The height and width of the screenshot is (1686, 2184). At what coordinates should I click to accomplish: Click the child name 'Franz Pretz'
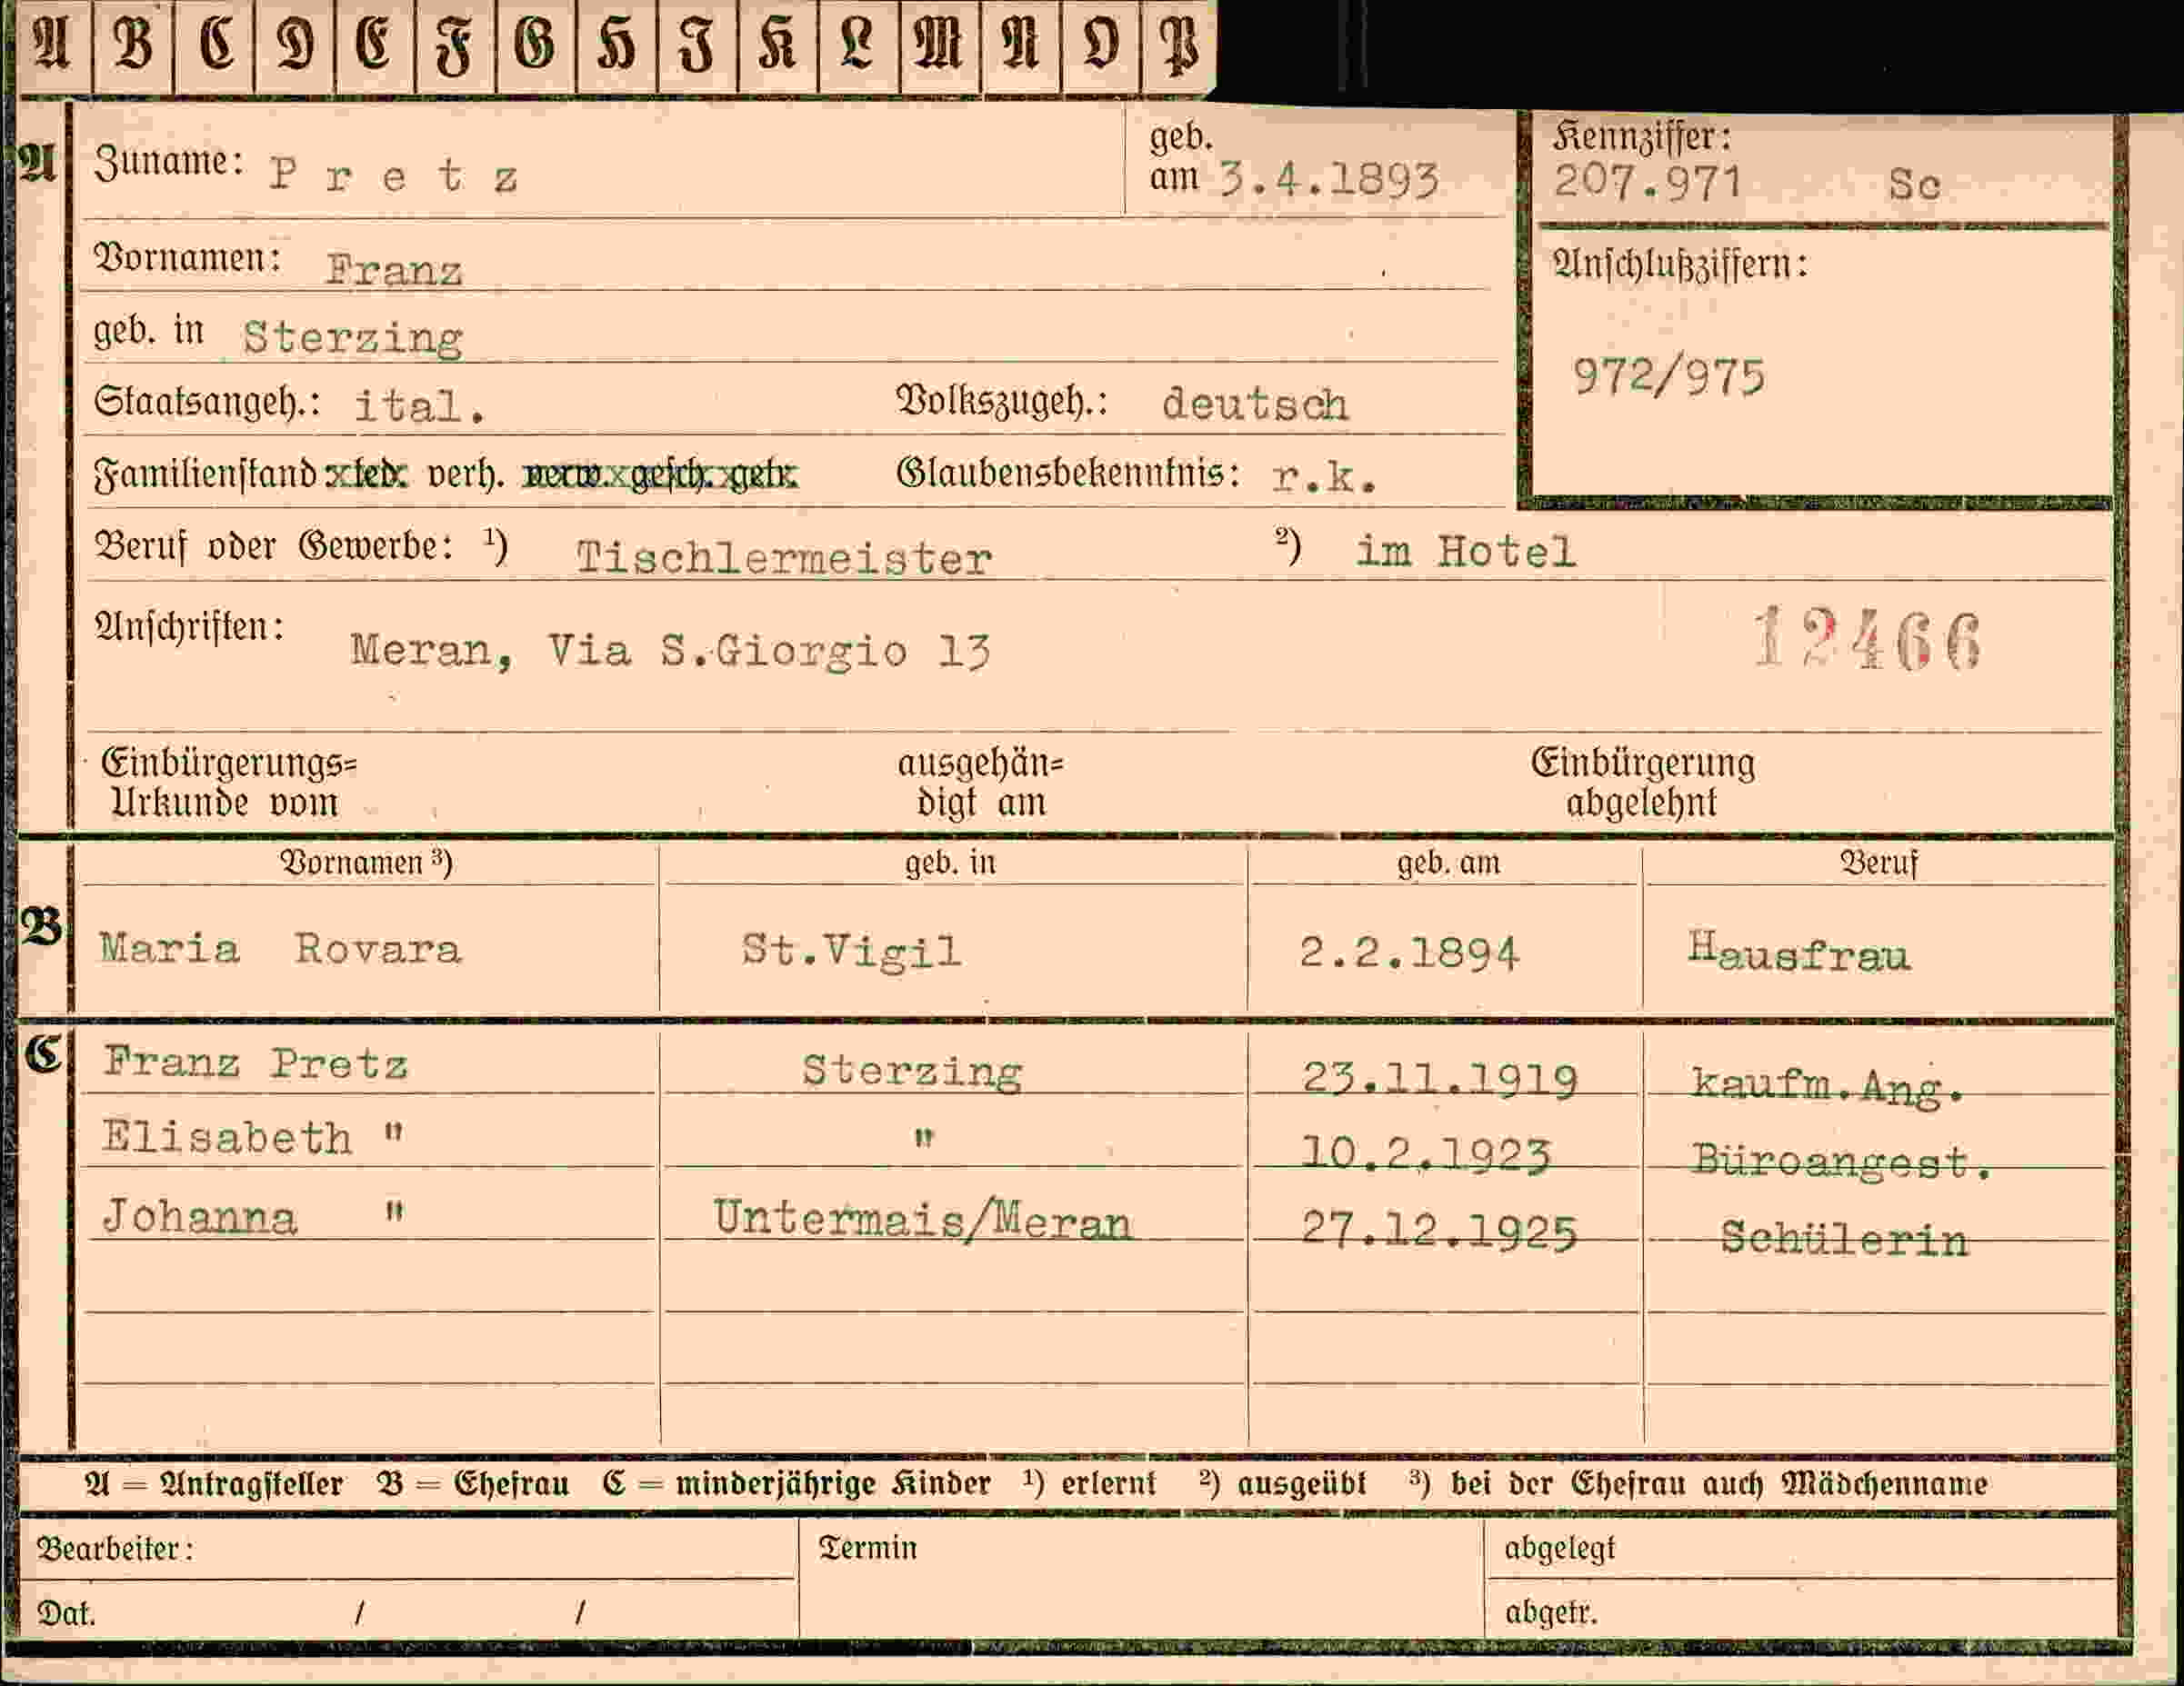point(256,1062)
